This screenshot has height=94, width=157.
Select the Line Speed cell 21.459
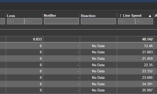147,58
